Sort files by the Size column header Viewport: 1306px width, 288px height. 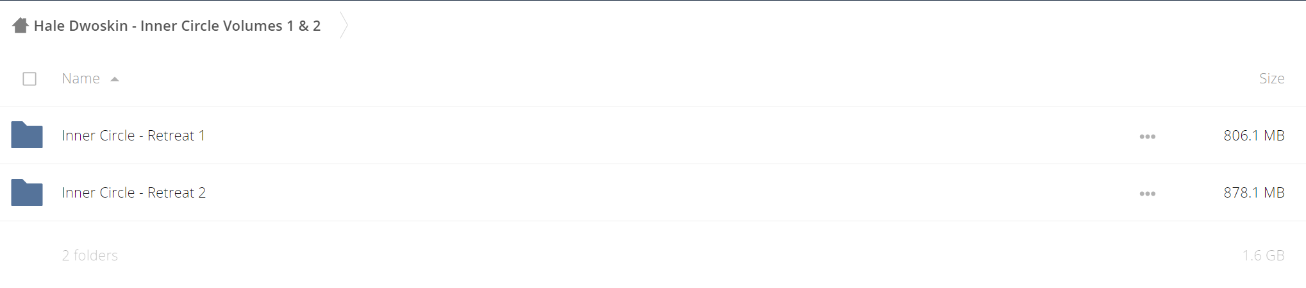pos(1271,79)
